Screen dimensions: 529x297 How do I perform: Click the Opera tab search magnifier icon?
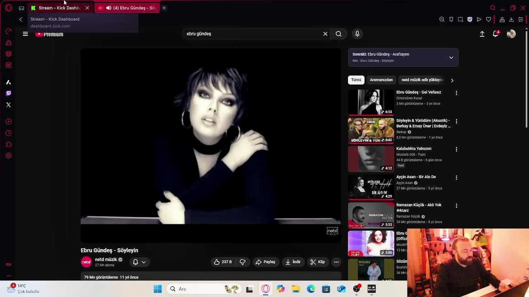(493, 8)
